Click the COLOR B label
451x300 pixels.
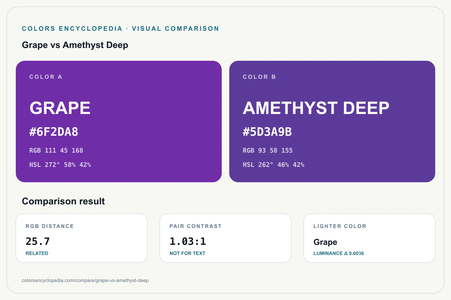[259, 77]
